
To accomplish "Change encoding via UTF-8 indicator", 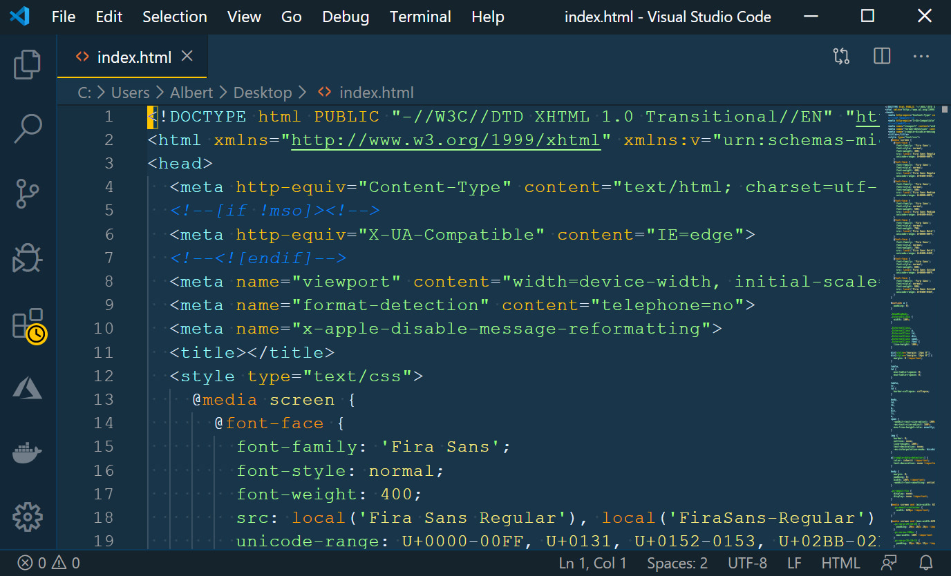I will 748,563.
